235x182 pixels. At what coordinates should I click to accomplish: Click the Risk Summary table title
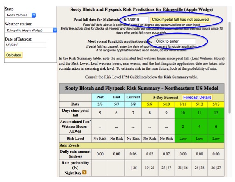tap(142, 88)
